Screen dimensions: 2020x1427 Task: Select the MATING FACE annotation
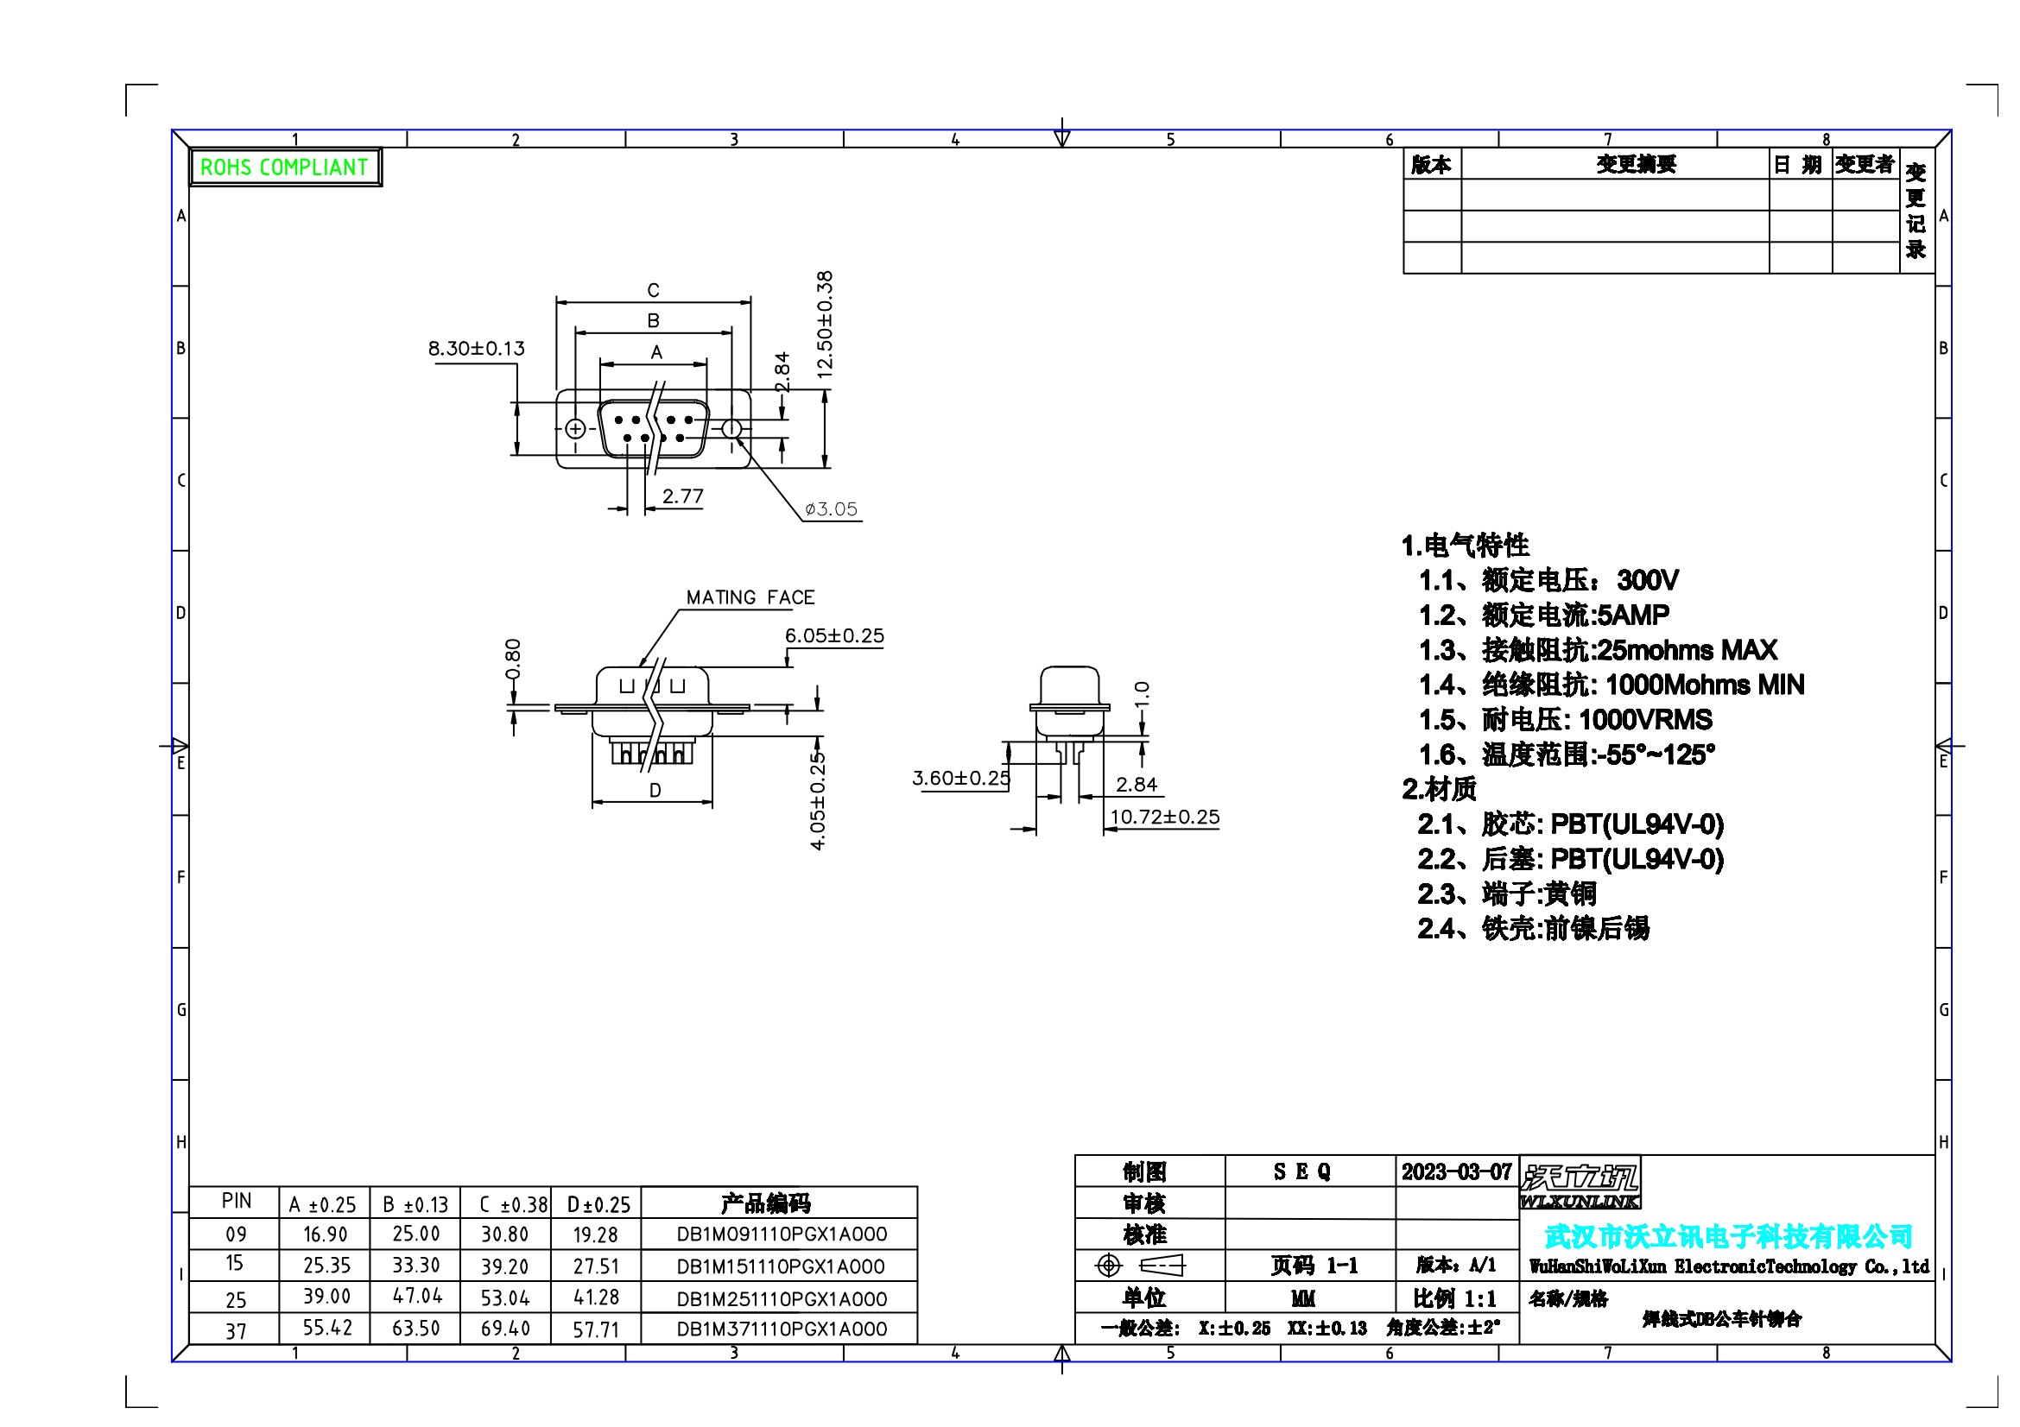[x=750, y=597]
